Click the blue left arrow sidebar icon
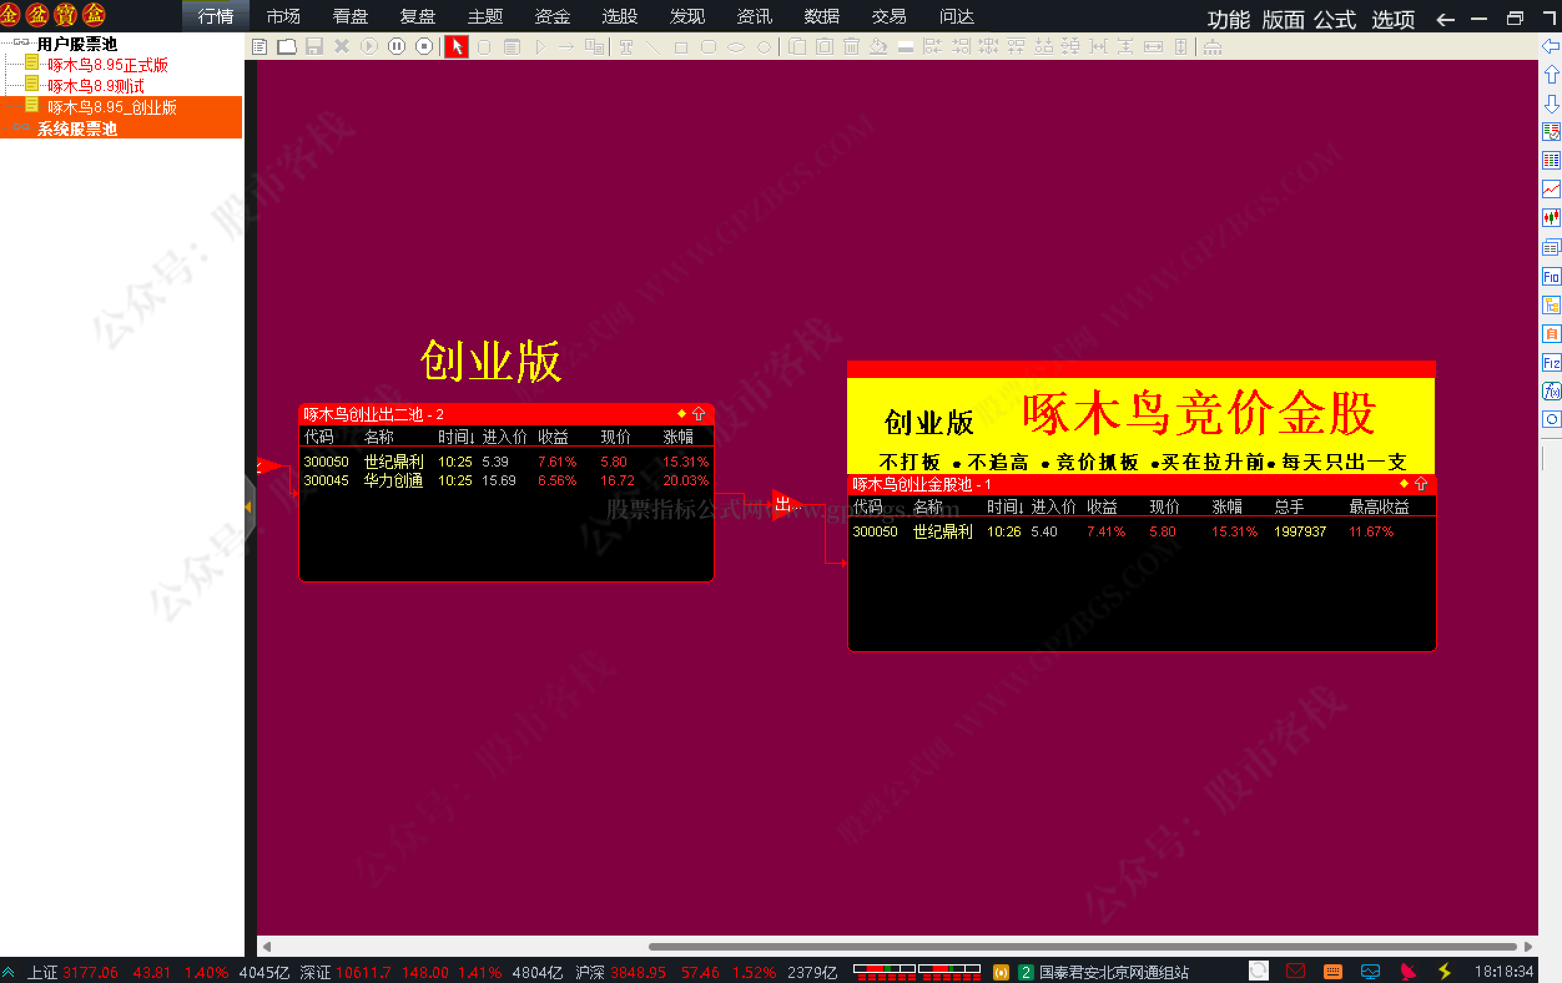The width and height of the screenshot is (1562, 983). (1551, 46)
